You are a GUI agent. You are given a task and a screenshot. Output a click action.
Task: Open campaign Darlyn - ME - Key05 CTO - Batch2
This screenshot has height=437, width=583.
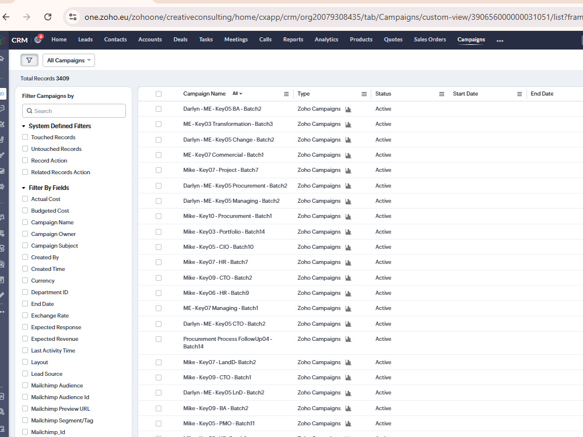[x=224, y=323]
